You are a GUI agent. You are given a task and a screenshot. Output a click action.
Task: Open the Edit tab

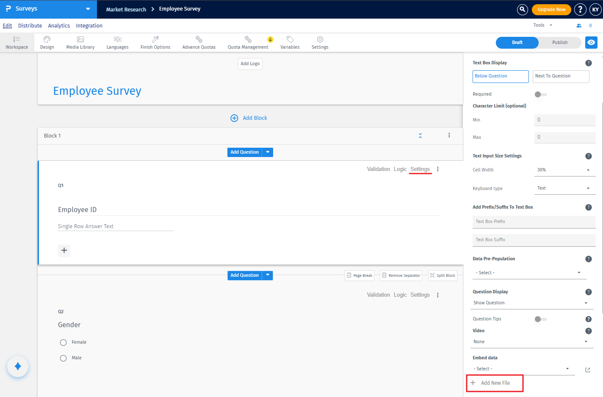7,25
